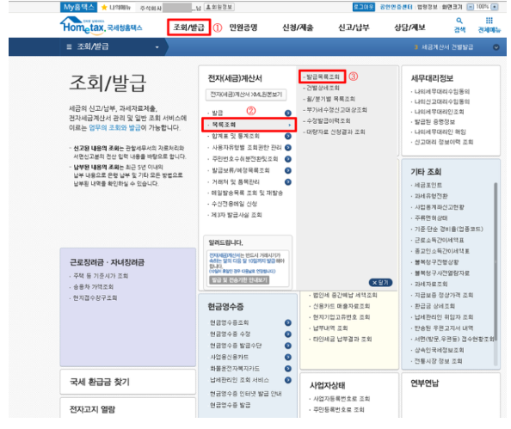
Task: Open 전자고지 열람 panel
Action: coord(127,408)
